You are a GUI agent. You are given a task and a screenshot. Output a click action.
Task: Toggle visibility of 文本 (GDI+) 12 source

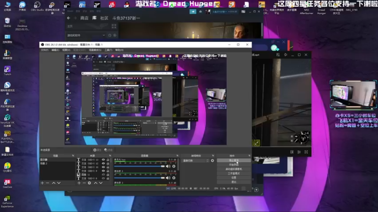[103, 163]
